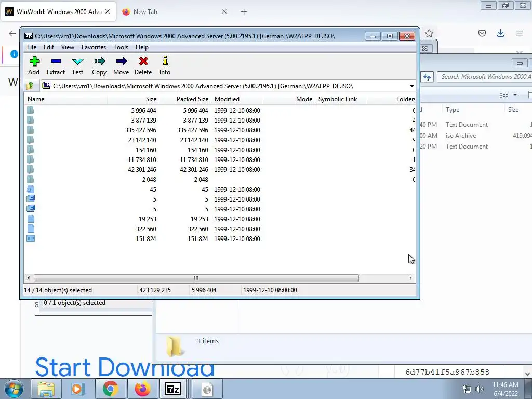Image resolution: width=532 pixels, height=399 pixels.
Task: Open Media Player from the taskbar
Action: click(x=78, y=389)
